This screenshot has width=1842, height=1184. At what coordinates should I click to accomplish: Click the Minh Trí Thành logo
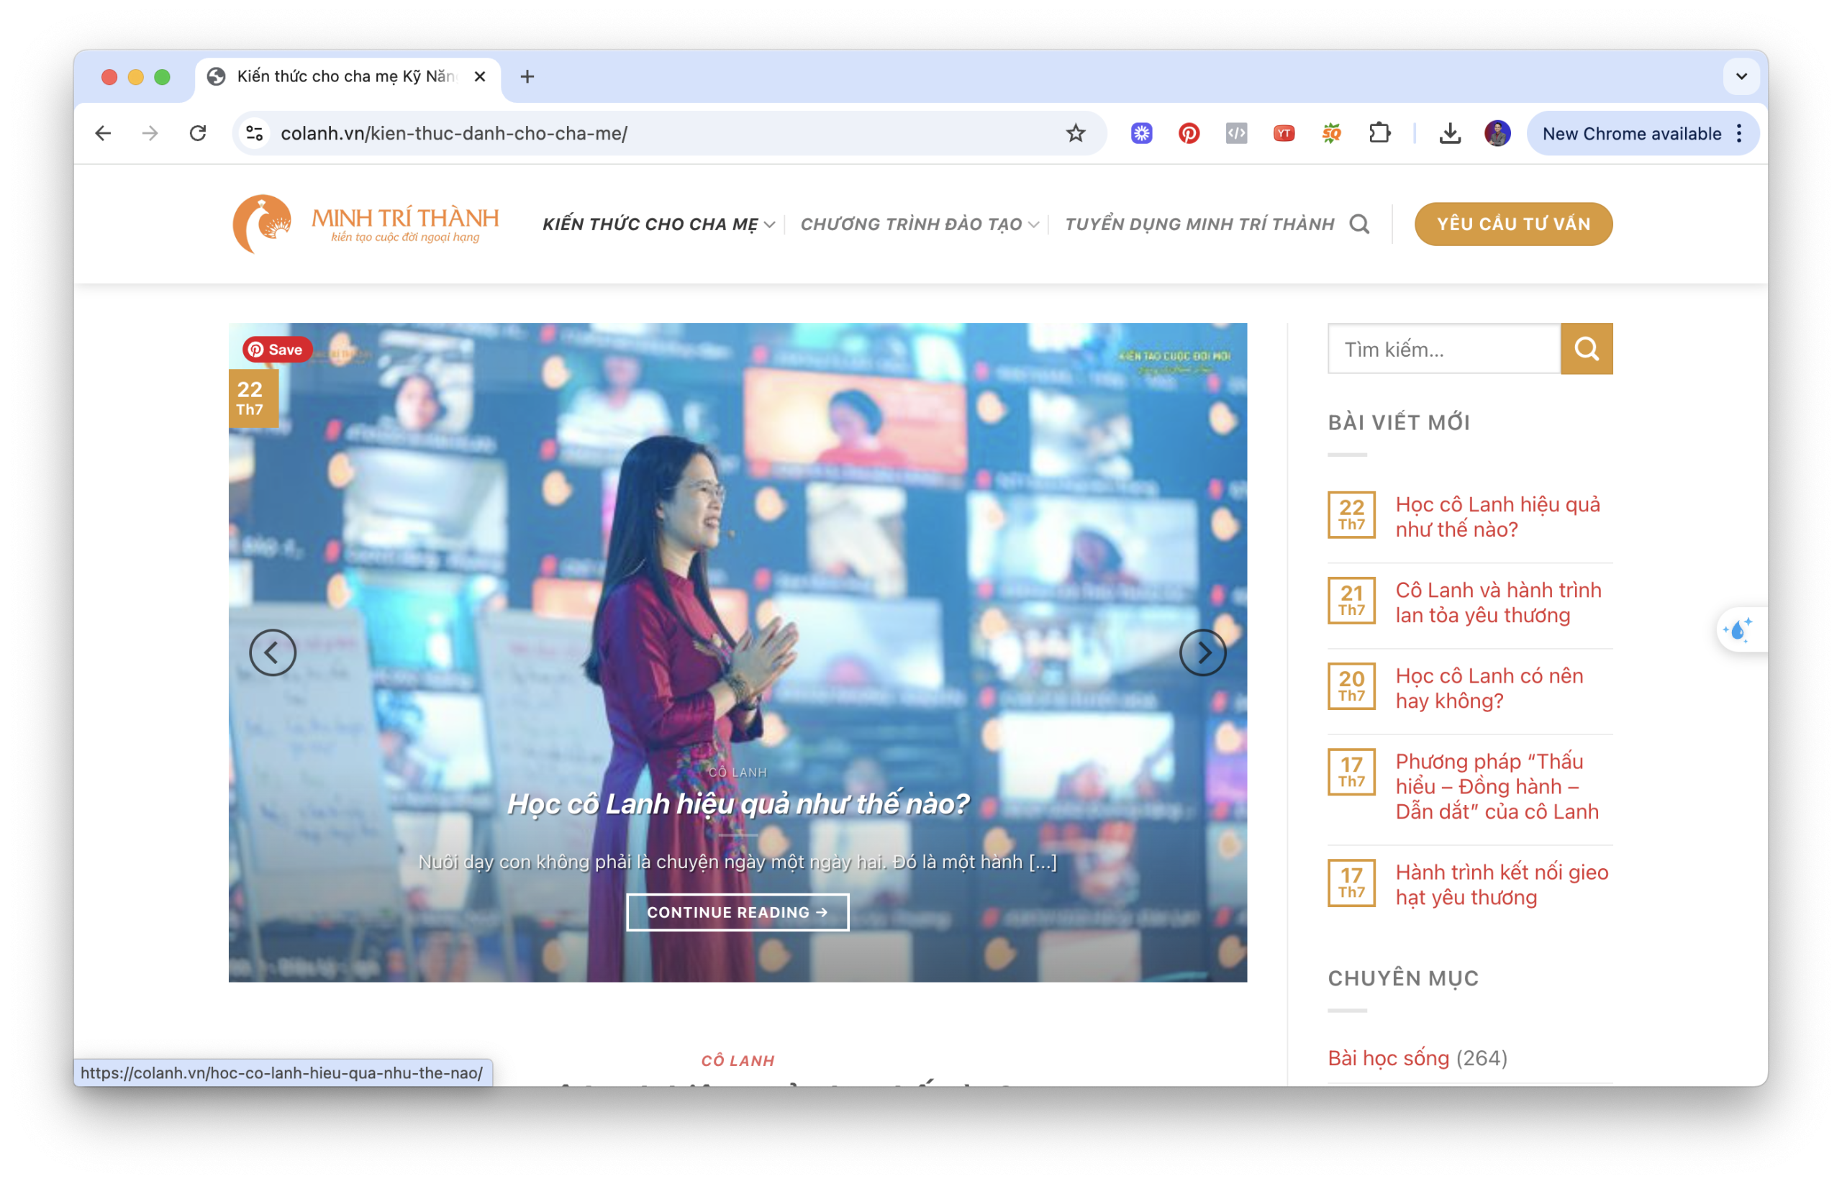(x=366, y=224)
